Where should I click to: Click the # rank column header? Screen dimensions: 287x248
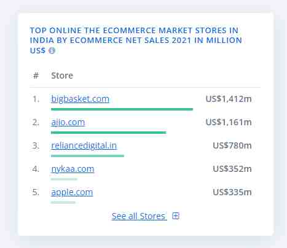click(36, 76)
